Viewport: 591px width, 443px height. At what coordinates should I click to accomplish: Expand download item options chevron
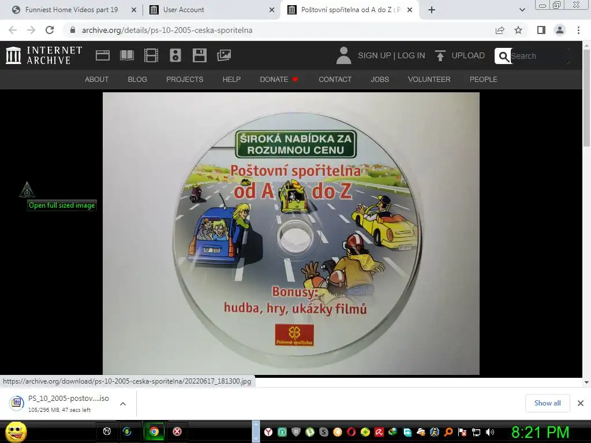click(x=123, y=404)
